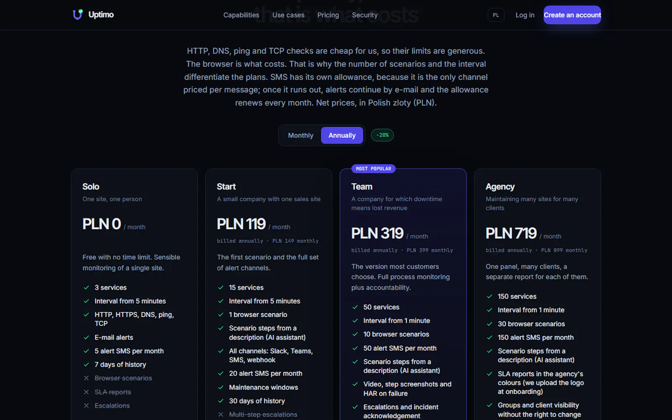The image size is (672, 420).
Task: Open the Security nav link
Action: click(x=365, y=15)
